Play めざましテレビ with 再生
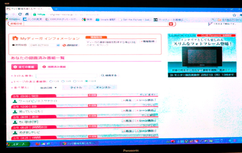242x153 pixels. (x=128, y=131)
